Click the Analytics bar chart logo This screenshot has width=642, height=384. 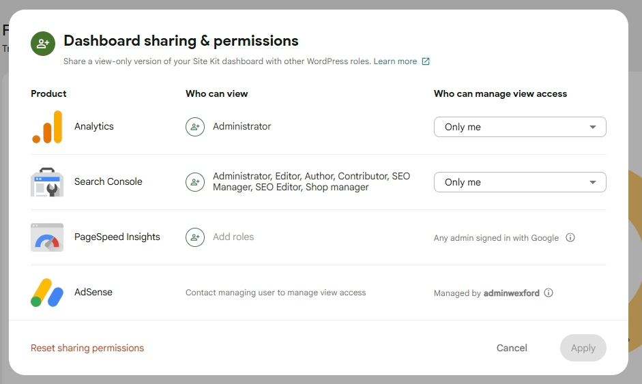point(47,127)
